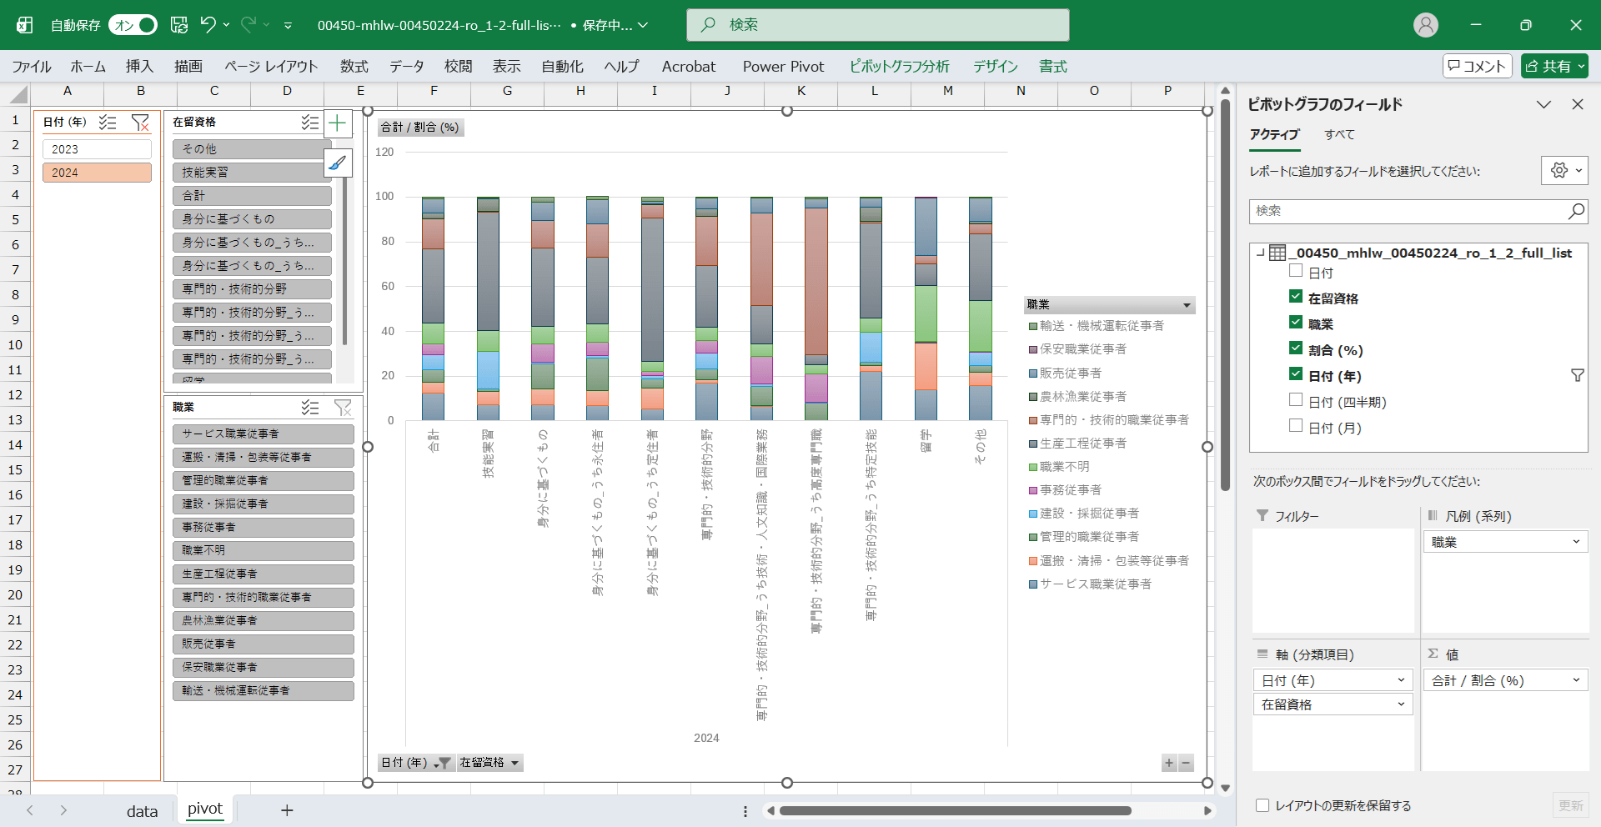Click the save icon in title bar
The image size is (1601, 827).
click(179, 25)
